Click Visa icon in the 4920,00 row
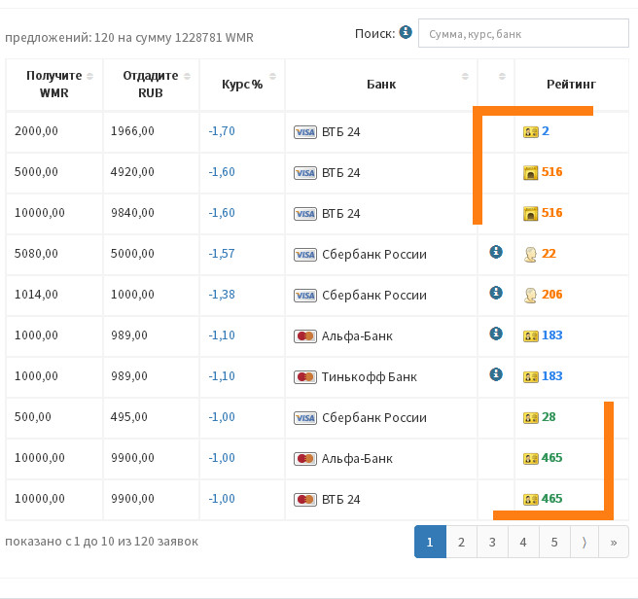This screenshot has height=599, width=638. (305, 173)
